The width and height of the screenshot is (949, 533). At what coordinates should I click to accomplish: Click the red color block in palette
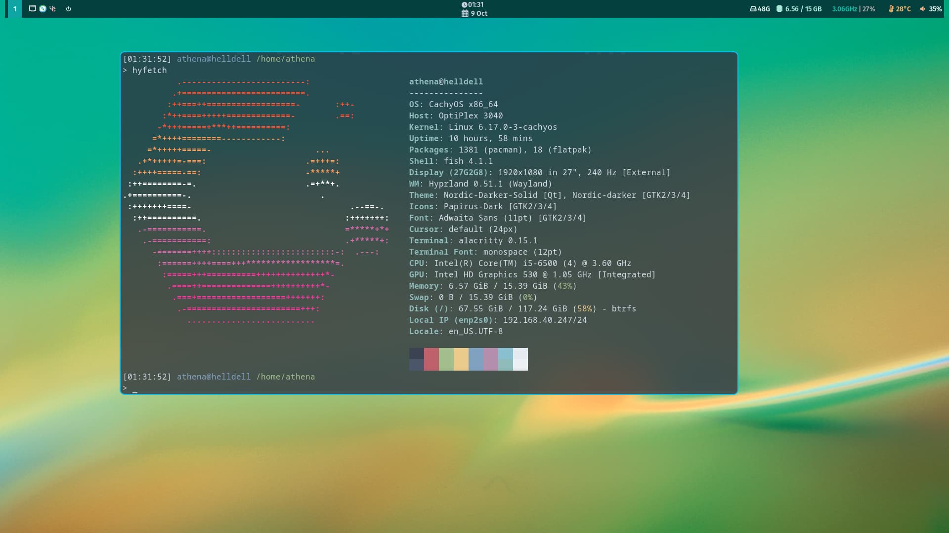coord(431,359)
